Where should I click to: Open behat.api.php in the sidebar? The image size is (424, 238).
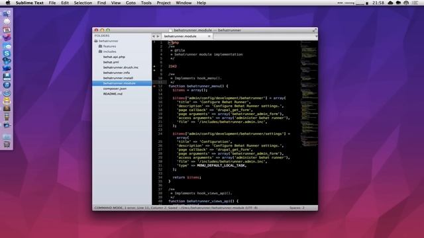click(114, 57)
